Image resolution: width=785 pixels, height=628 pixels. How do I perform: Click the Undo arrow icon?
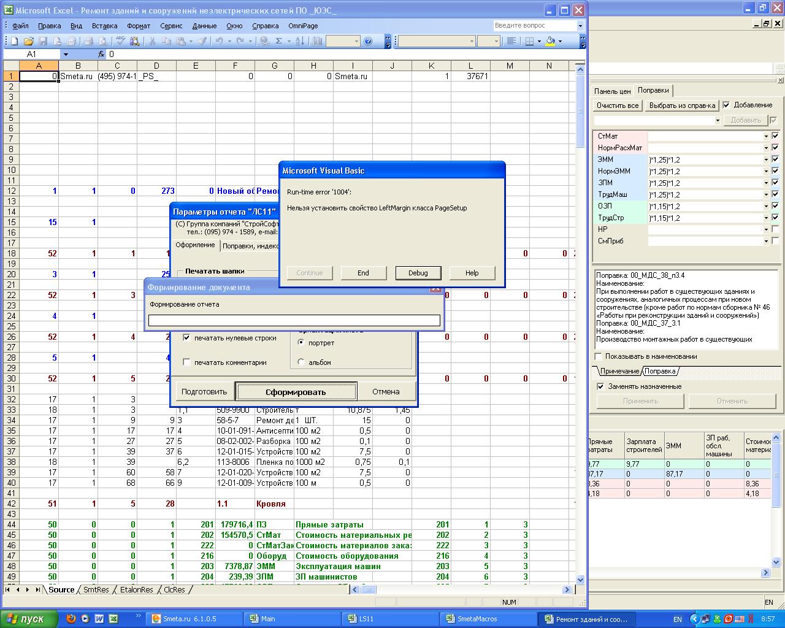point(219,41)
